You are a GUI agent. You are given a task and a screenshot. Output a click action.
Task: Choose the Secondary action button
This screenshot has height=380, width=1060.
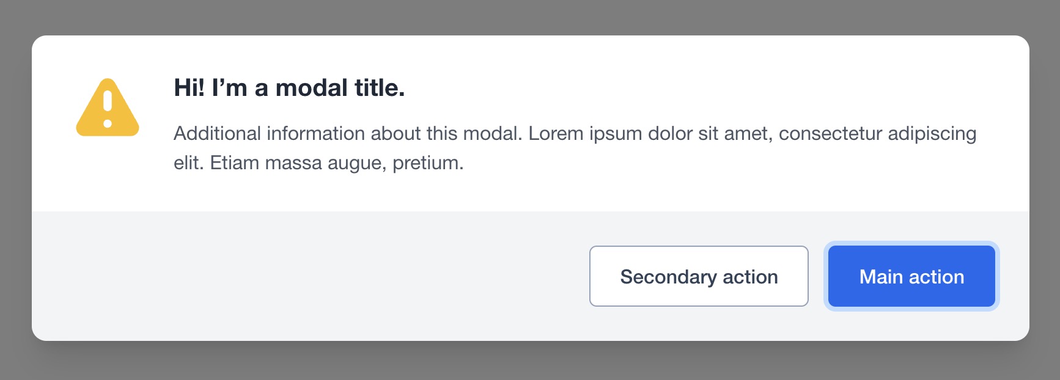[x=699, y=276]
